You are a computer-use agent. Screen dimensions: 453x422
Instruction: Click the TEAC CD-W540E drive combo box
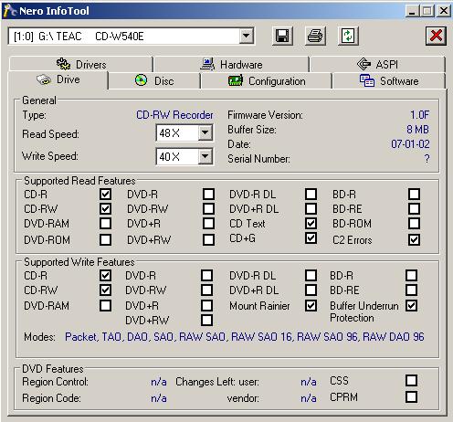click(x=131, y=37)
